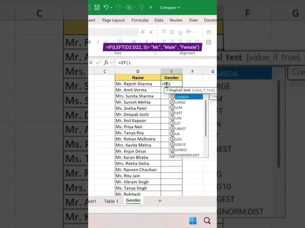Click the Orientation text rotation icon
Viewport: 305px width, 228px height.
coord(189,32)
